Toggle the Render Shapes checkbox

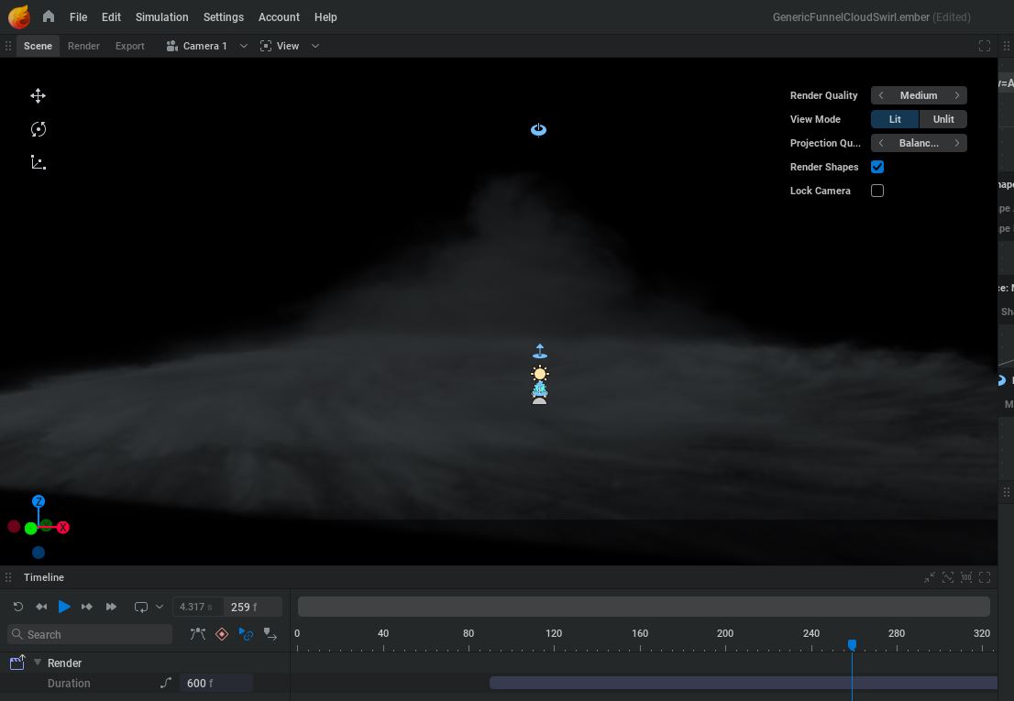[x=877, y=167]
